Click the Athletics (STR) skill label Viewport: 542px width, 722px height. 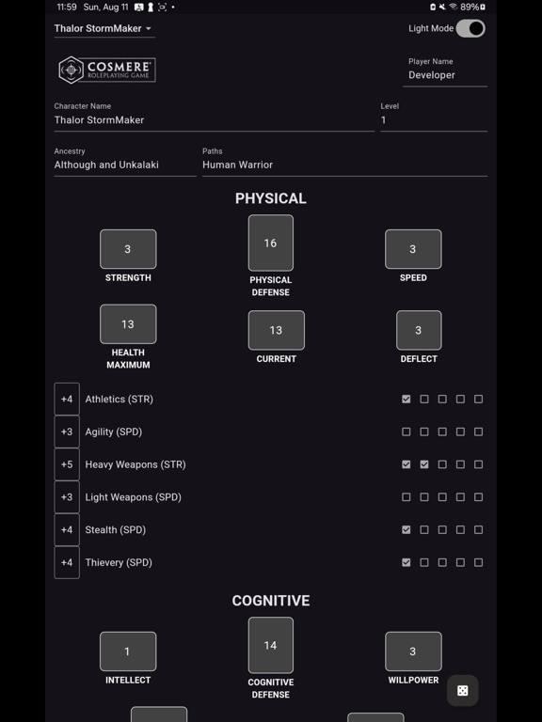119,399
